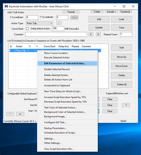The height and width of the screenshot is (155, 141).
Task: Open Settings from context menu
Action: 68,139
